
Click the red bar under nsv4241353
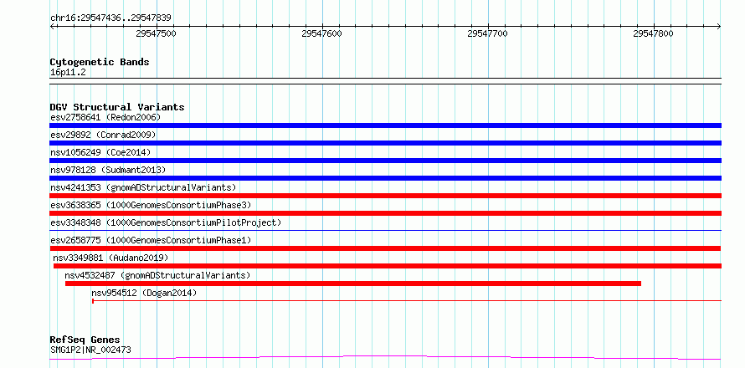coord(385,196)
